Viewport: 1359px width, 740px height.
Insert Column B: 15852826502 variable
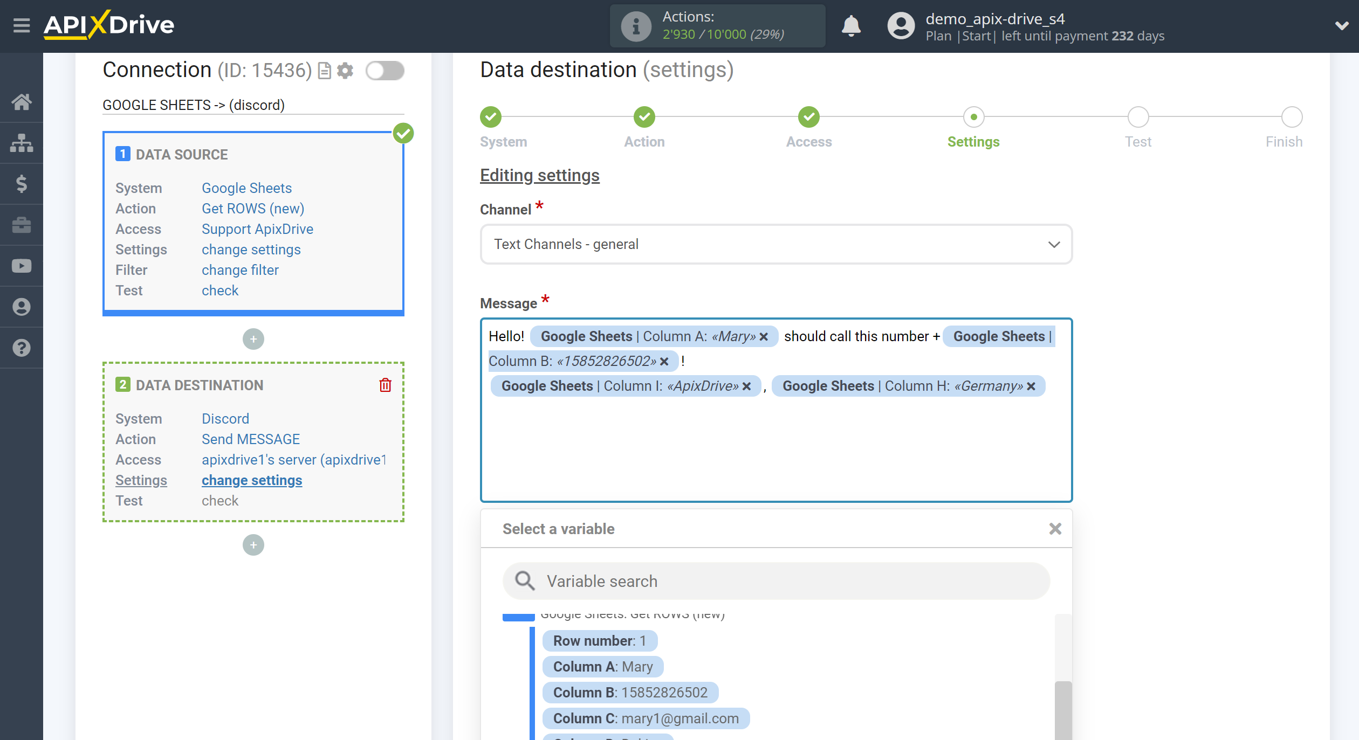click(x=630, y=693)
